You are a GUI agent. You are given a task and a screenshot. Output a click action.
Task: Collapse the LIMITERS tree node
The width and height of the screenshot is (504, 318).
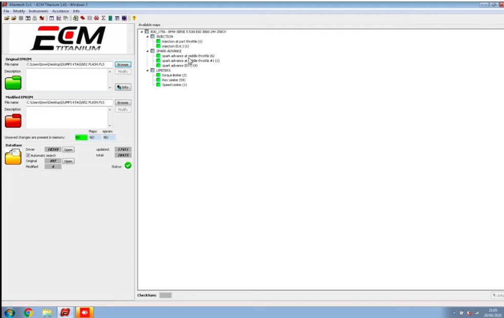(x=147, y=71)
